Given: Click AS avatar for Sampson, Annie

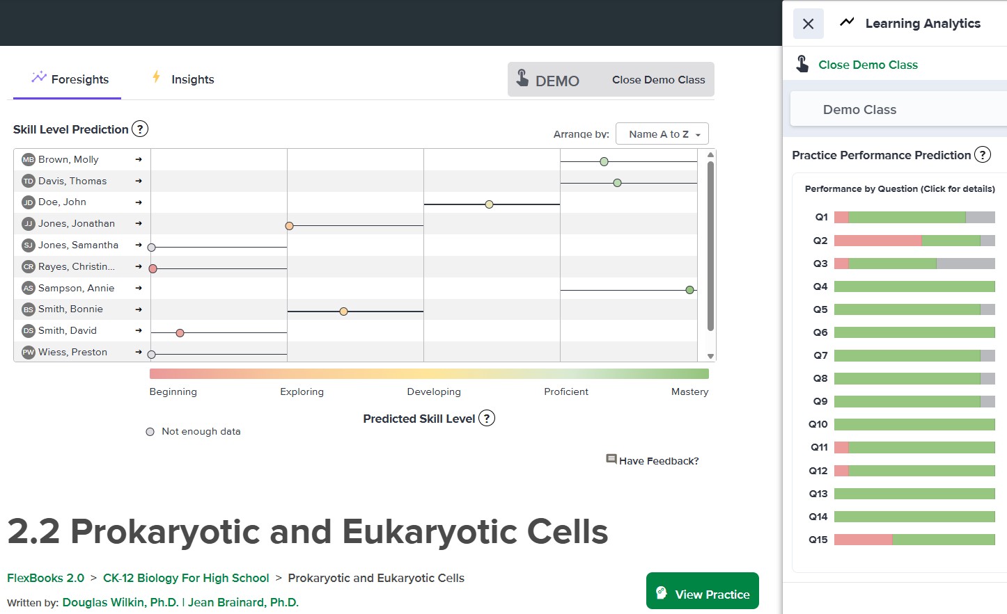Looking at the screenshot, I should pyautogui.click(x=28, y=288).
